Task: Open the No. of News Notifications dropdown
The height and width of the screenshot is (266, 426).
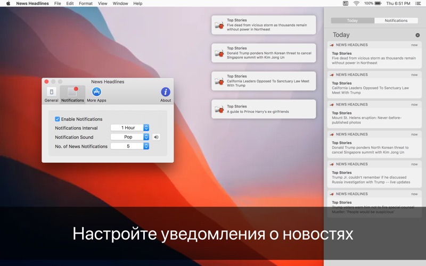Action: pos(130,146)
